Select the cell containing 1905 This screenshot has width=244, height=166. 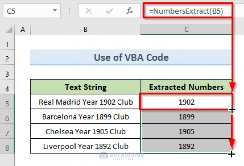186,131
